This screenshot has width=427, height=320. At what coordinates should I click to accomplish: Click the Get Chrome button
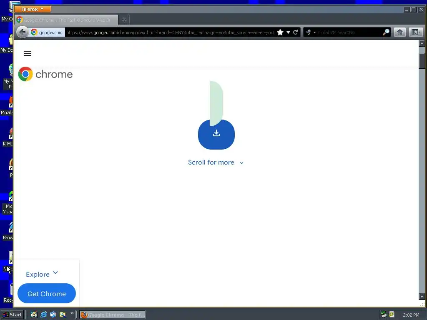pyautogui.click(x=47, y=294)
